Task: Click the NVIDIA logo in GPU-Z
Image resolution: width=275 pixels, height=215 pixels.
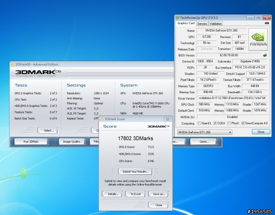Action: point(258,39)
